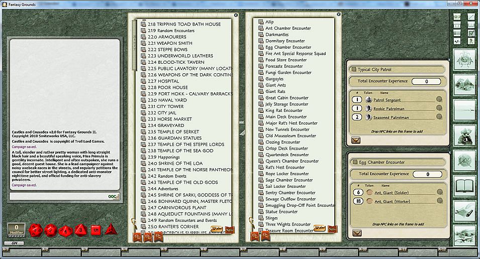
Task: Open the open-book library sidebar button
Action: (x=465, y=186)
